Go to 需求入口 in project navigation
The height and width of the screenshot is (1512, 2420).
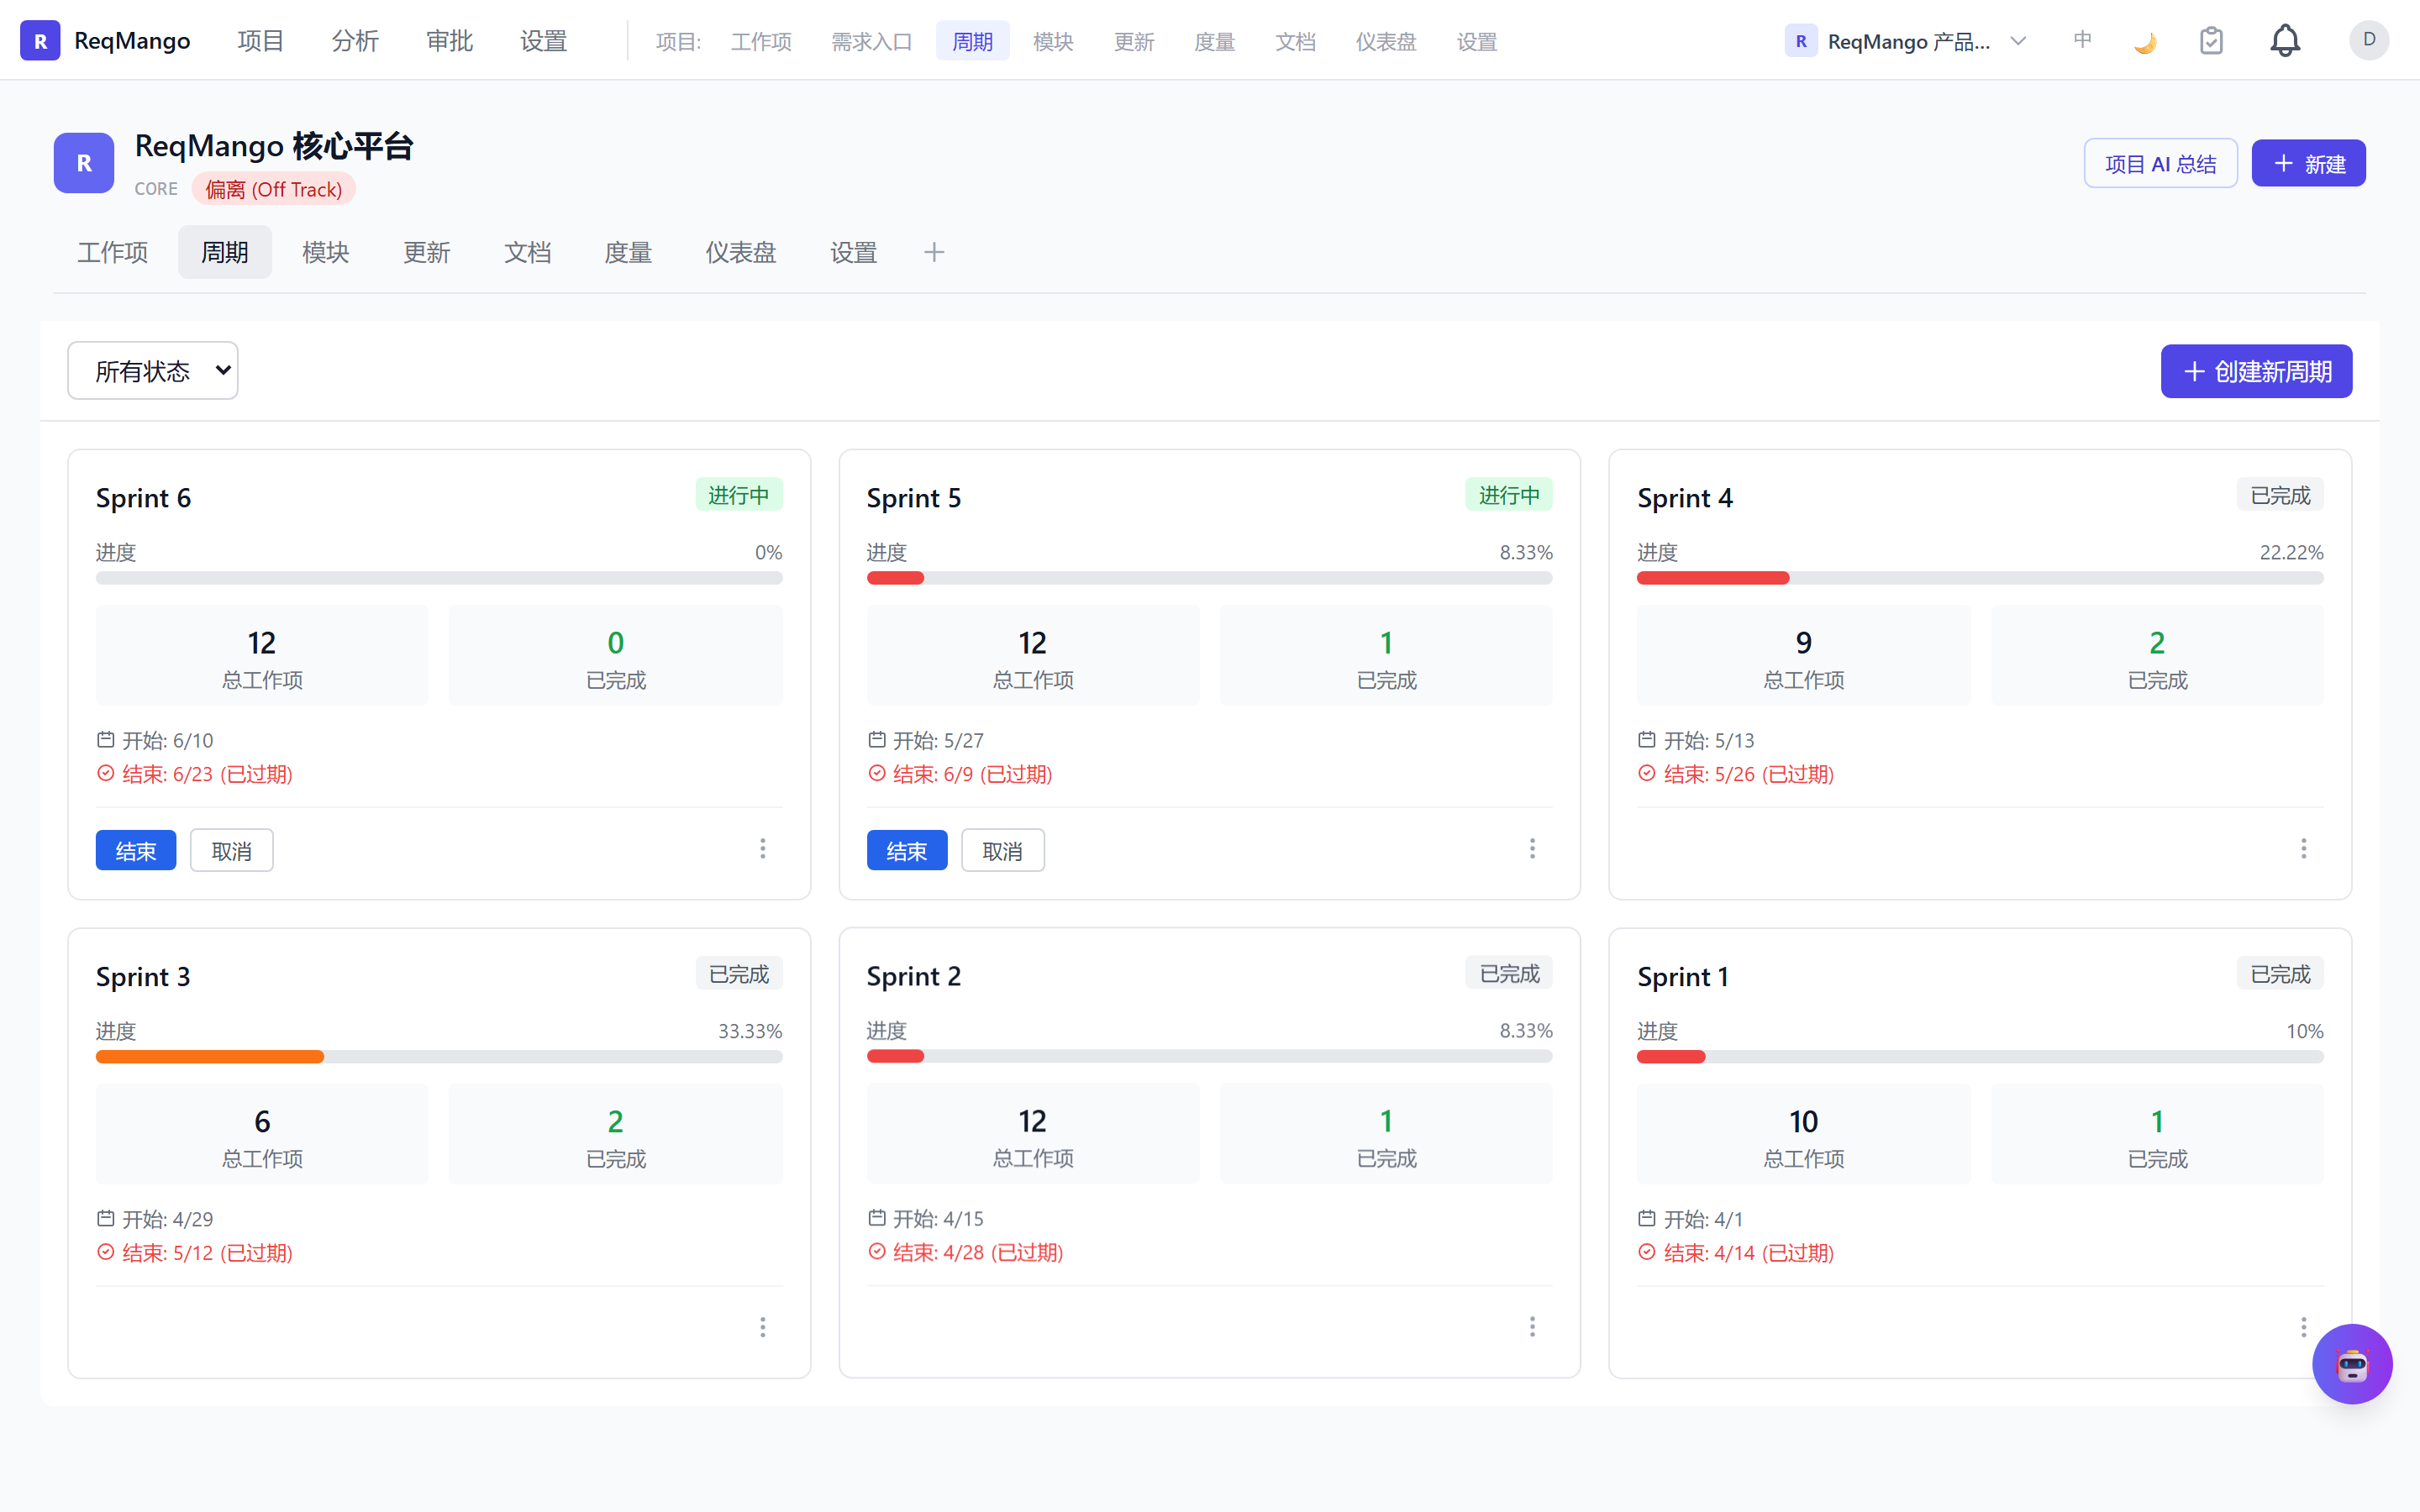(x=872, y=41)
